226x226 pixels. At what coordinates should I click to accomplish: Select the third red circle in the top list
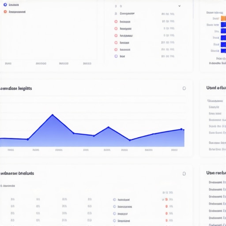[x=116, y=36]
